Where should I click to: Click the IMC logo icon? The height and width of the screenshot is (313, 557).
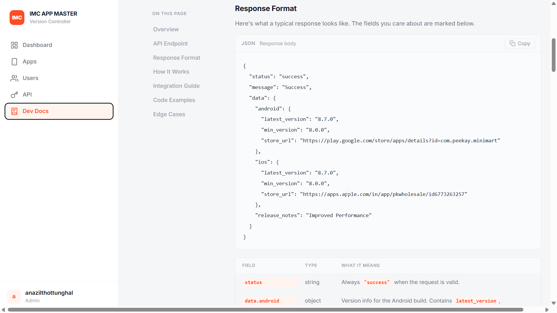coord(17,17)
